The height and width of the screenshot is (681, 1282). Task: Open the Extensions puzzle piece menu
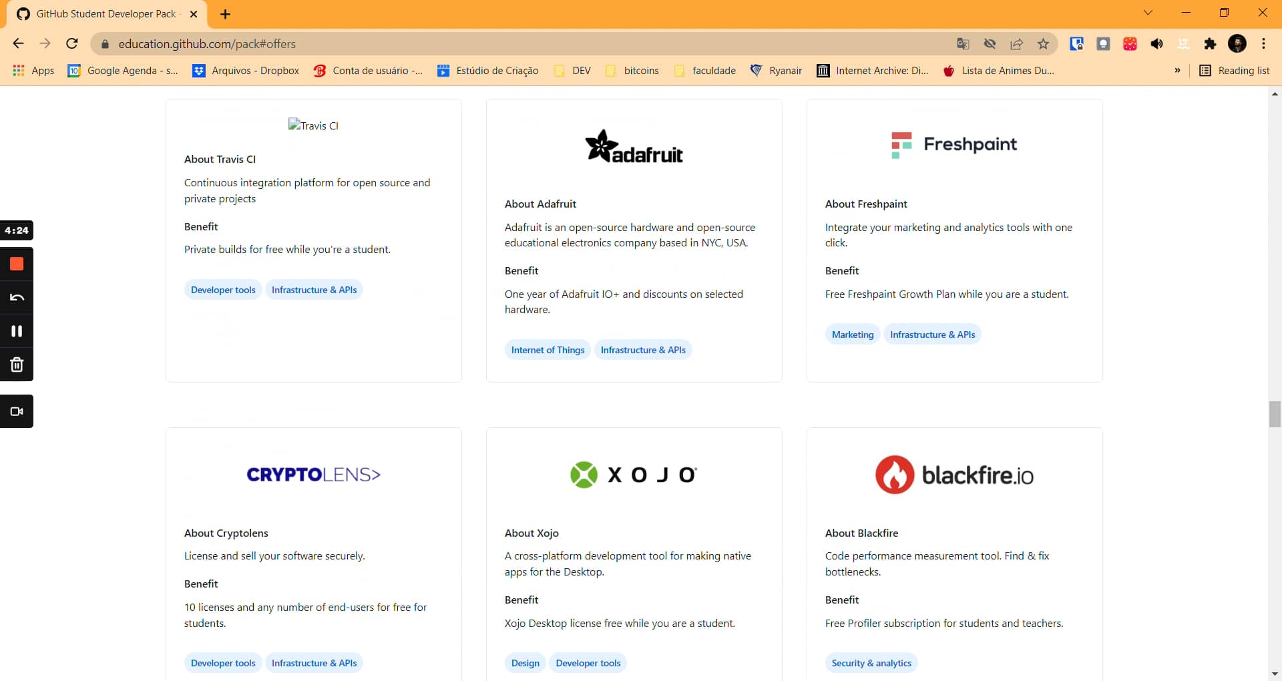(1211, 44)
